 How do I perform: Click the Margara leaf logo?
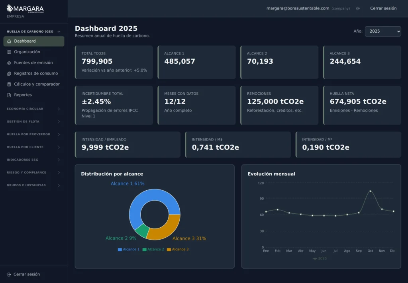click(10, 9)
